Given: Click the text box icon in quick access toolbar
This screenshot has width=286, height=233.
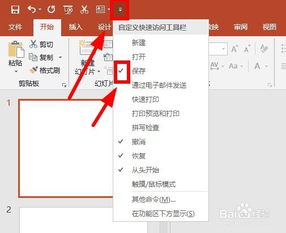Looking at the screenshot, I should coord(100,9).
